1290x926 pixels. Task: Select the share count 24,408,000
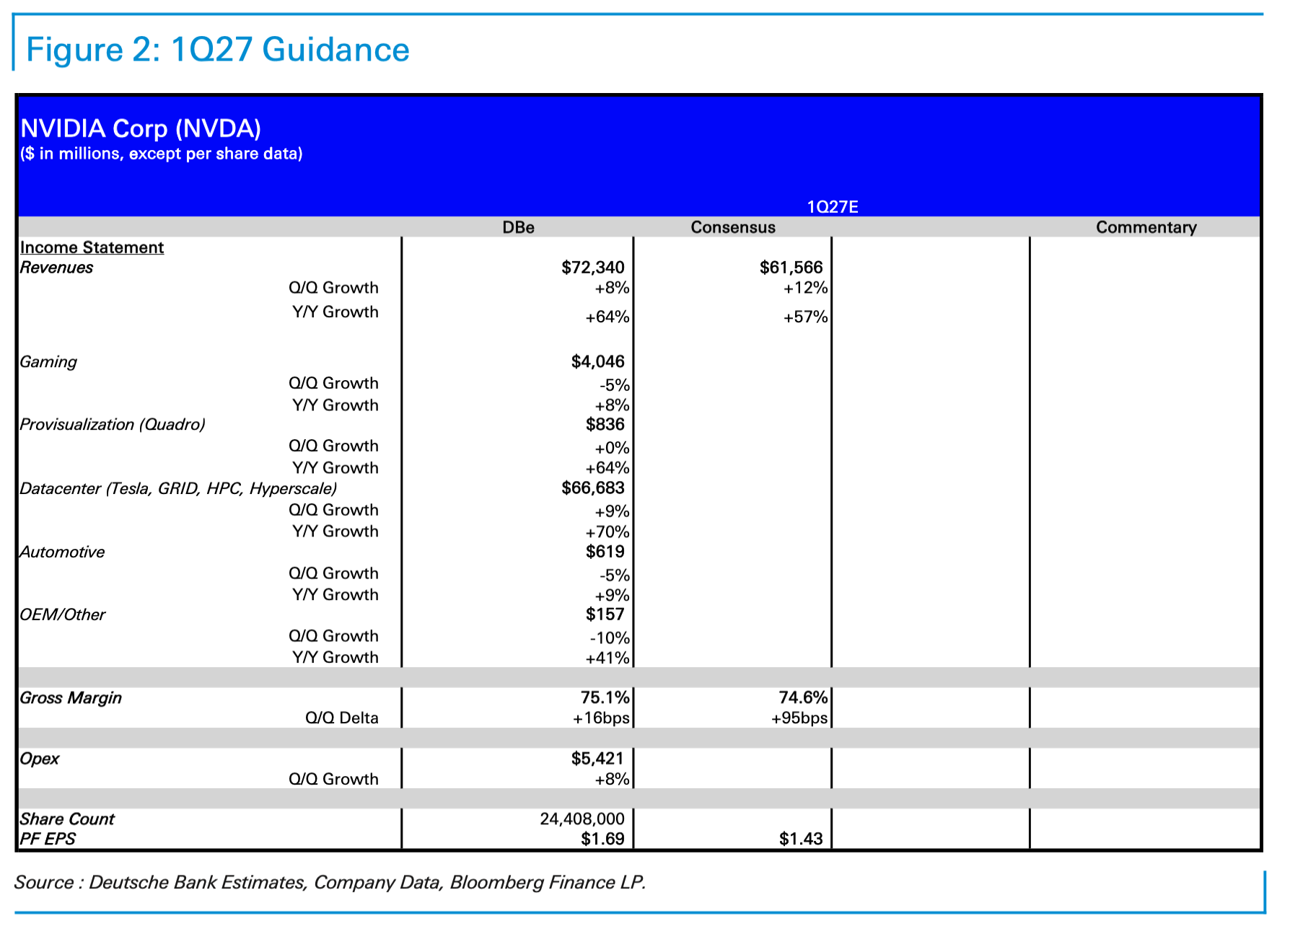point(582,819)
